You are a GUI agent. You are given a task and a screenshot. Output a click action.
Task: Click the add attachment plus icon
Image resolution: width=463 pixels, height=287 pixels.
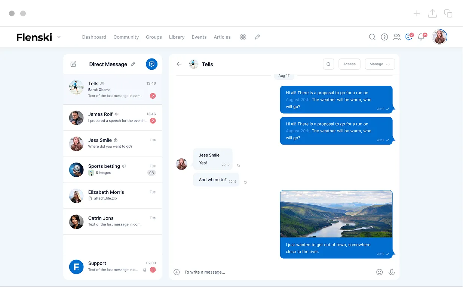(x=177, y=272)
